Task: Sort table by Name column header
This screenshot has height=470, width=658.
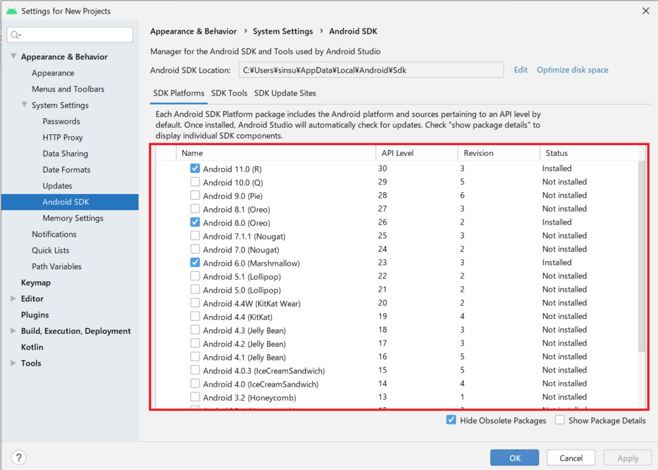Action: pos(276,153)
